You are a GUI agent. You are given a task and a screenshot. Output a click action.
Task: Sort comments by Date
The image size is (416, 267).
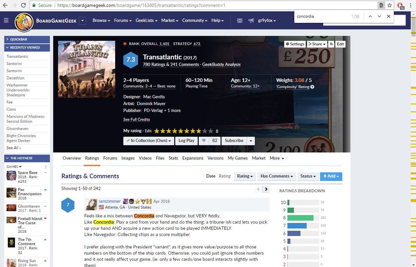tap(211, 176)
